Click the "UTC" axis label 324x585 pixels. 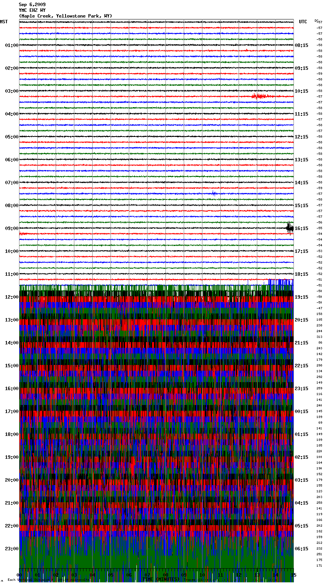pos(303,22)
